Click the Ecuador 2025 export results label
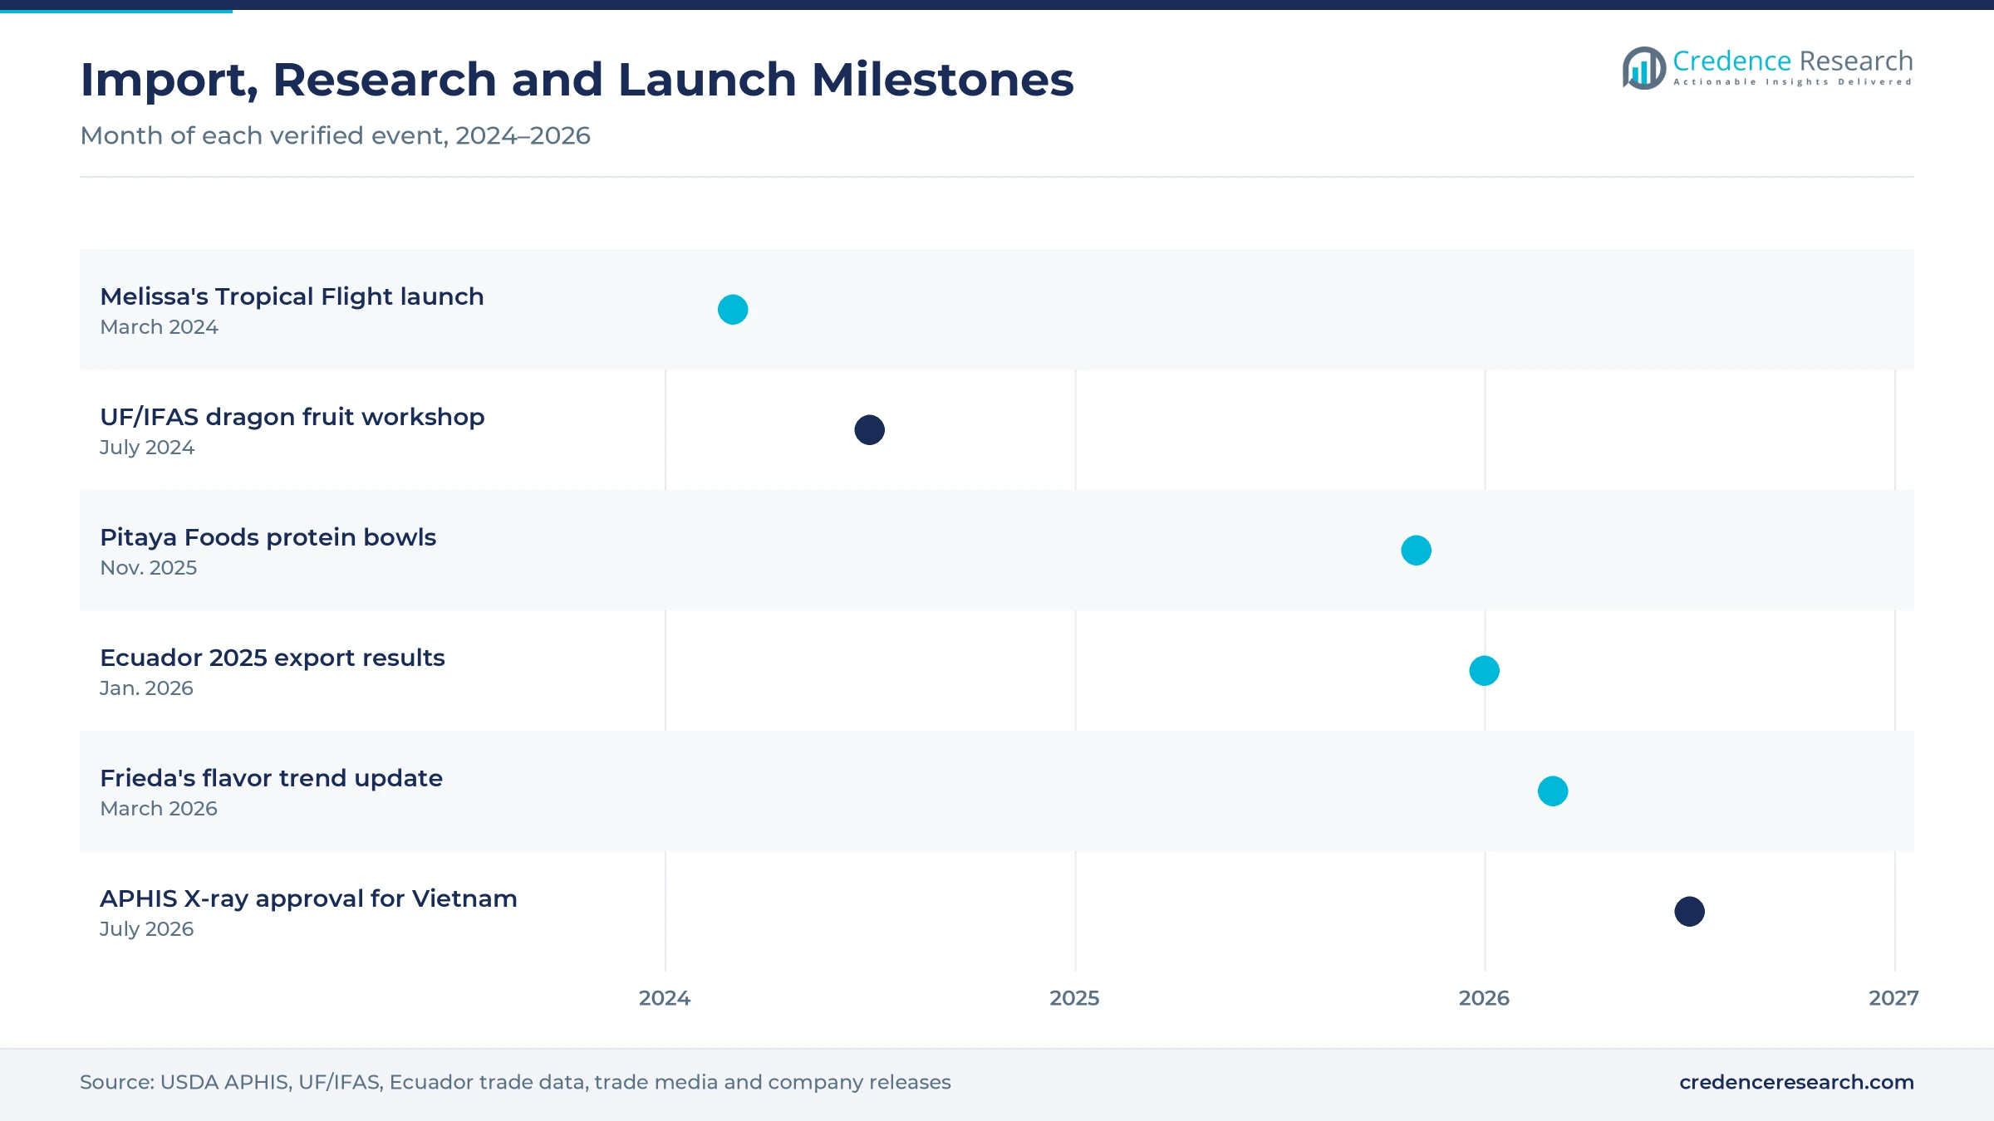The height and width of the screenshot is (1121, 1994). [x=273, y=658]
